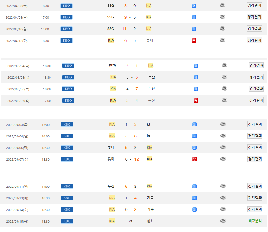The width and height of the screenshot is (268, 232).
Task: Click the blue 패 icon on 2022/09/11 row
Action: coord(195,187)
